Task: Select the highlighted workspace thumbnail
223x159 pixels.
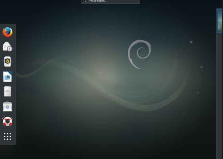Action: coord(219,20)
